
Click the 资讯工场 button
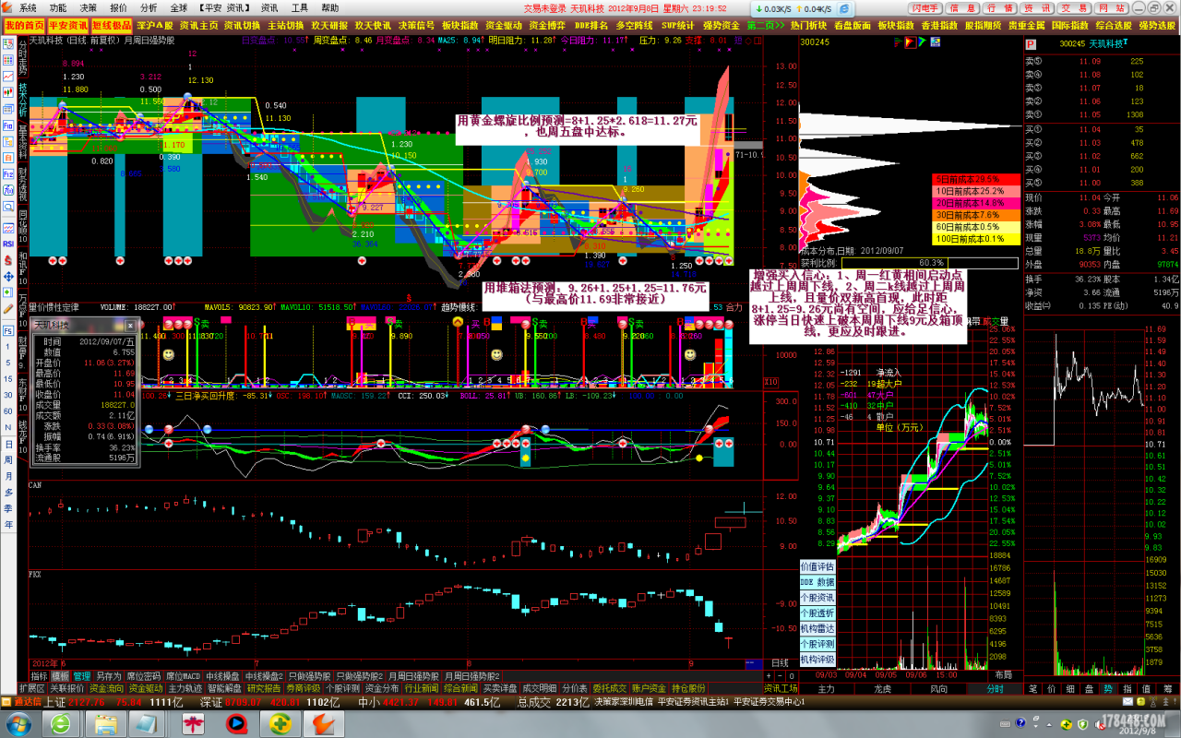[781, 688]
